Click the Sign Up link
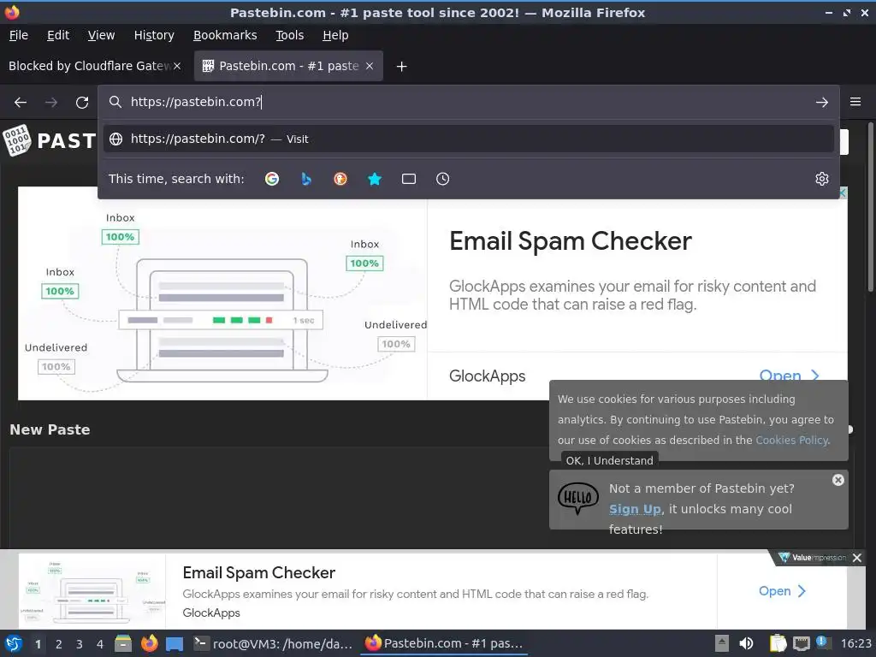The height and width of the screenshot is (657, 876). (x=636, y=509)
